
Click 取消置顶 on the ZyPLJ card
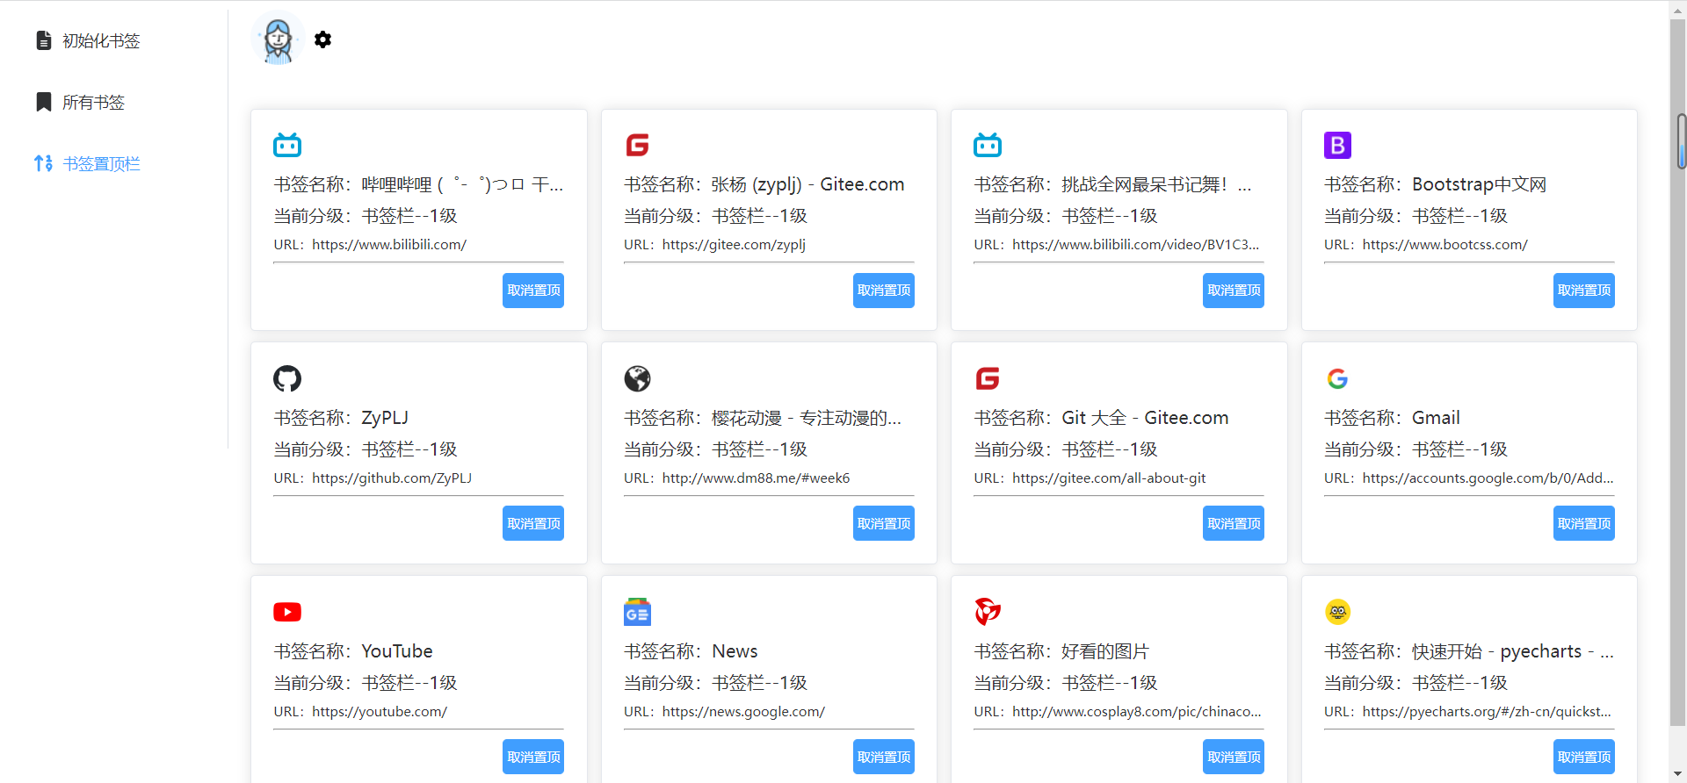[x=533, y=524]
